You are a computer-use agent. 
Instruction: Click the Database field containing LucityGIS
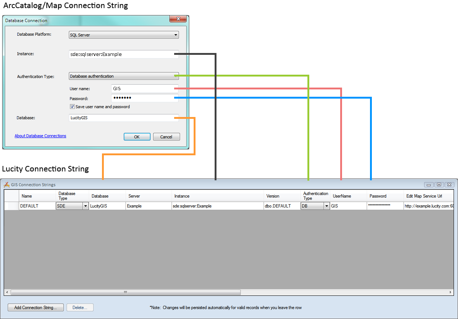click(x=124, y=118)
